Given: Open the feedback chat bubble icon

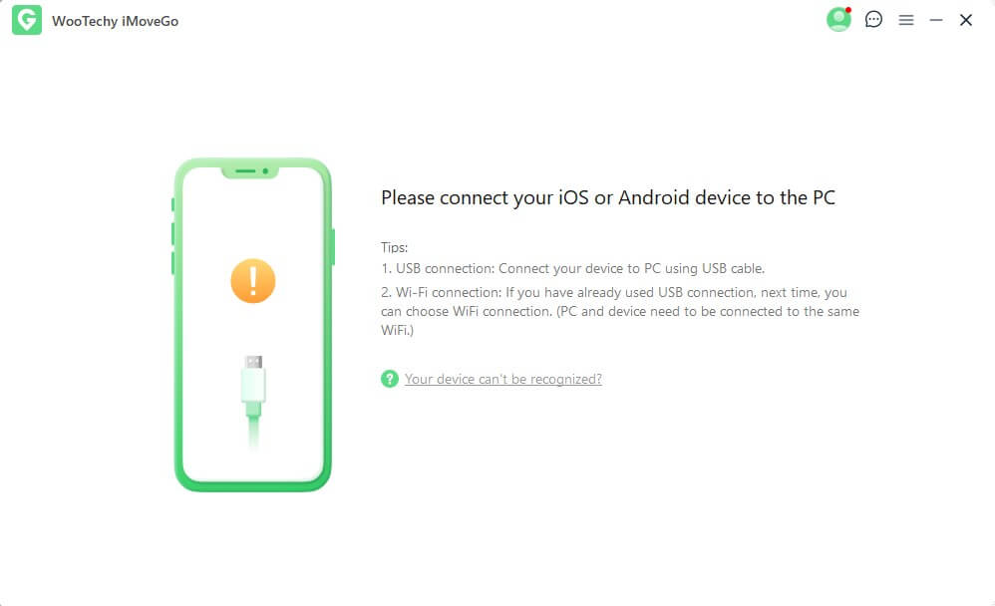Looking at the screenshot, I should pos(873,20).
